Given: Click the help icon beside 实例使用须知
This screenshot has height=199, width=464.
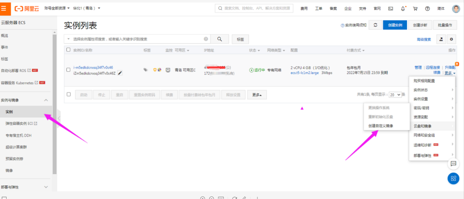Looking at the screenshot, I should coord(343,25).
